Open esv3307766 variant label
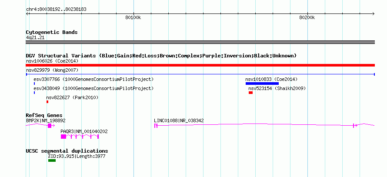Image resolution: width=387 pixels, height=177 pixels. (93, 80)
